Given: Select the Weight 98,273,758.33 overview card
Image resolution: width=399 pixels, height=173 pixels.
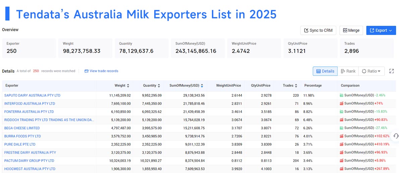Looking at the screenshot, I should (85, 48).
